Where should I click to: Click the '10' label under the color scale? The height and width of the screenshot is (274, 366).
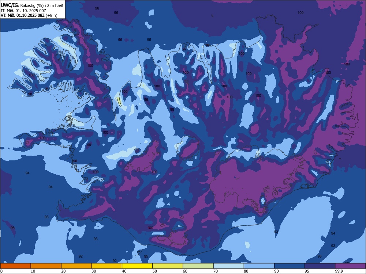click(x=33, y=271)
